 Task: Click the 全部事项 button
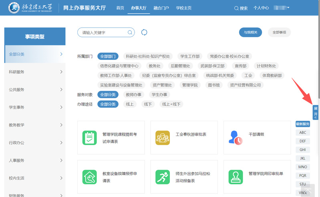[x=279, y=32]
